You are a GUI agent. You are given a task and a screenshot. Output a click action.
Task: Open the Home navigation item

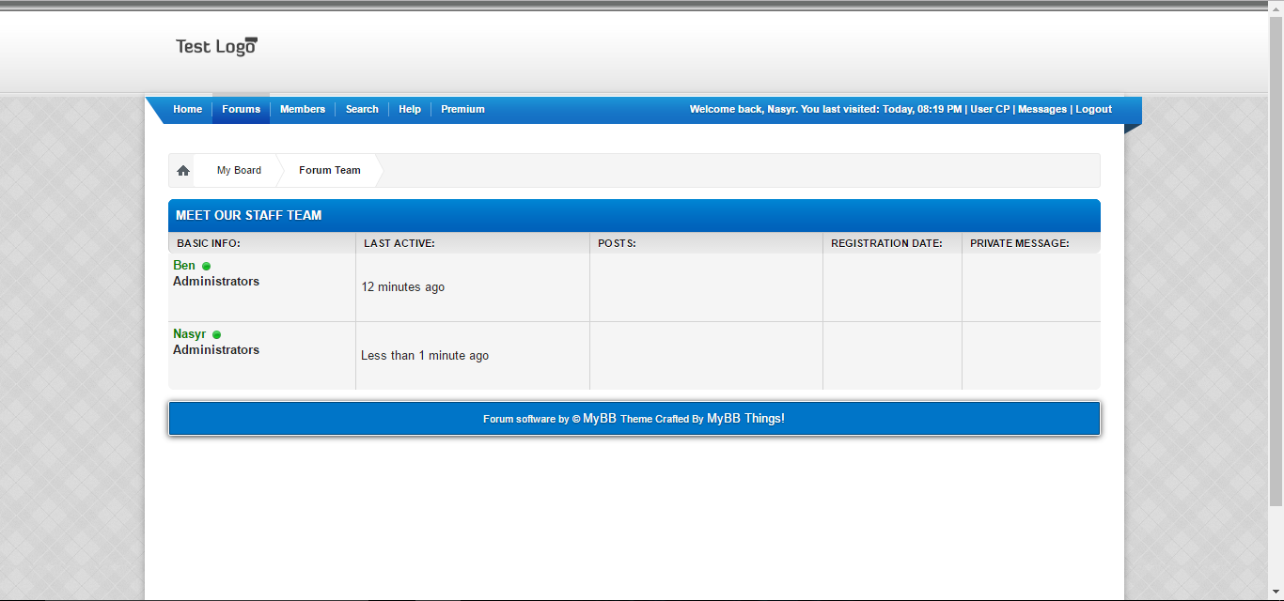(x=187, y=110)
